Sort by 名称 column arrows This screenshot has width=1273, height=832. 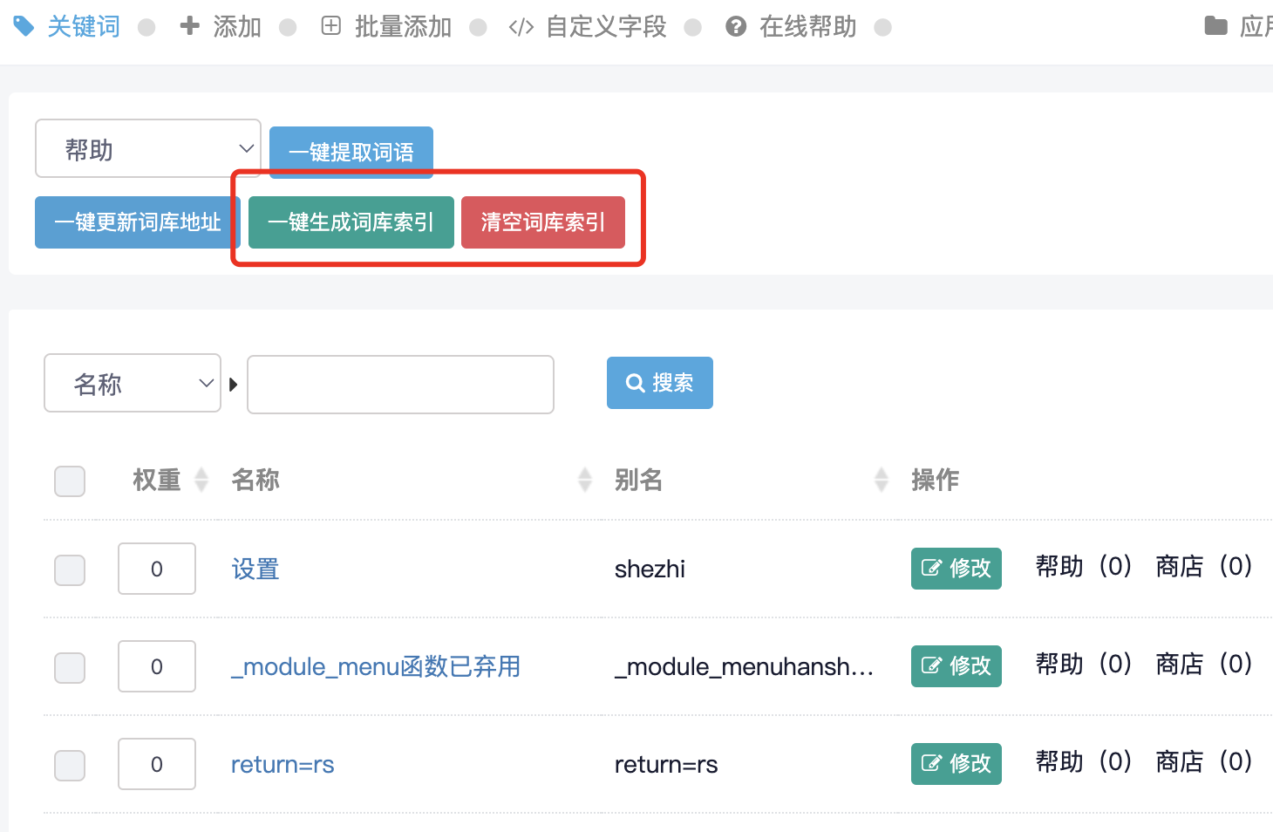[x=585, y=480]
